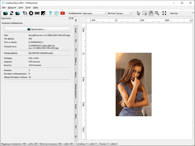Switch to the Край vertical tab
Image resolution: width=195 pixels, height=146 pixels.
point(76,106)
